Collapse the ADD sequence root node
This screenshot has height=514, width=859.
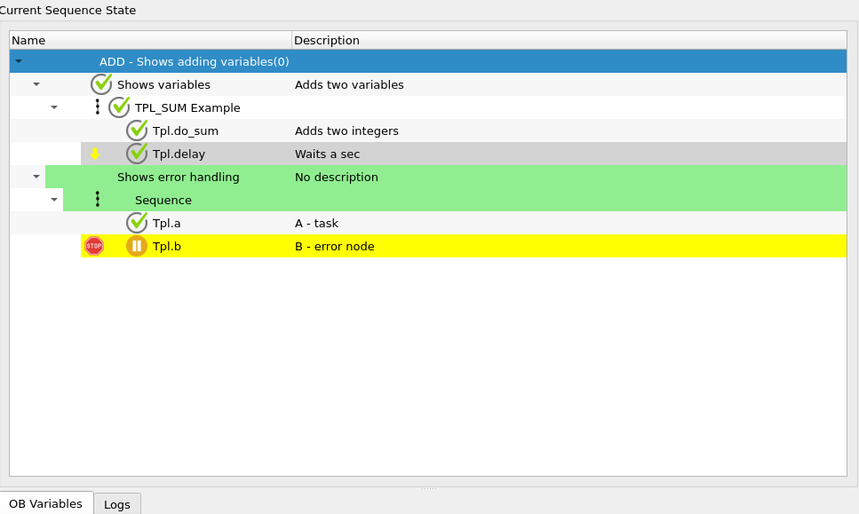tap(19, 61)
